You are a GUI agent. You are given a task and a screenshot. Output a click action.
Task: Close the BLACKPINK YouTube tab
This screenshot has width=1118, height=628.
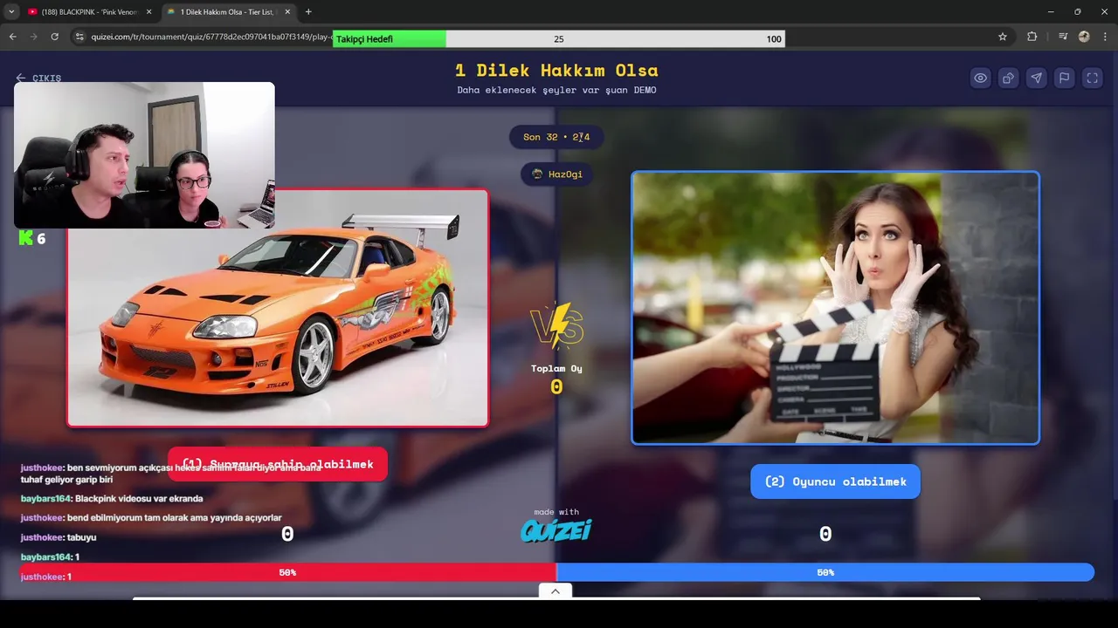click(149, 12)
